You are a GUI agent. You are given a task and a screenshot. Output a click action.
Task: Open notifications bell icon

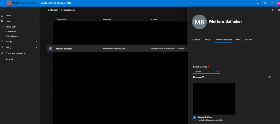pos(258,3)
